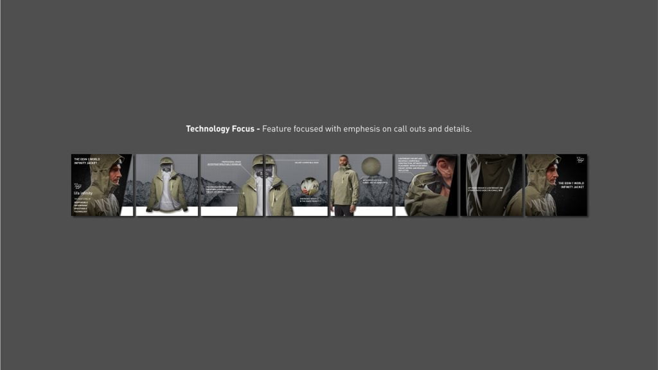Viewport: 658px width, 370px height.
Task: Click the circular emergency whistle inset image
Action: [x=310, y=186]
